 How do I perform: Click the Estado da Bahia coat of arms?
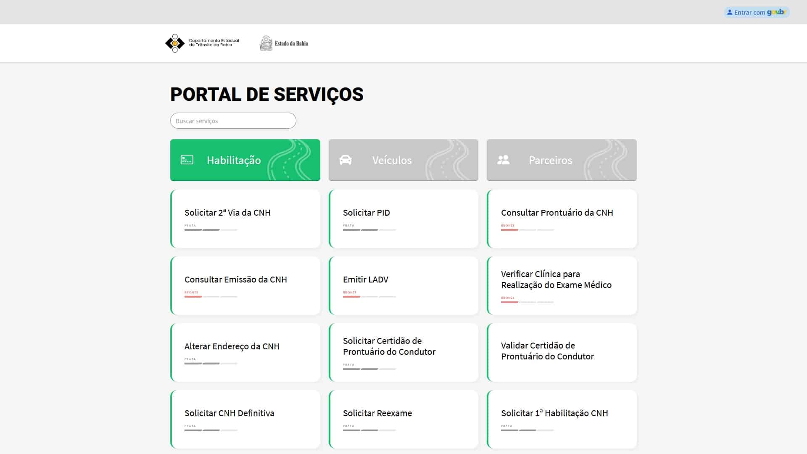(x=266, y=42)
